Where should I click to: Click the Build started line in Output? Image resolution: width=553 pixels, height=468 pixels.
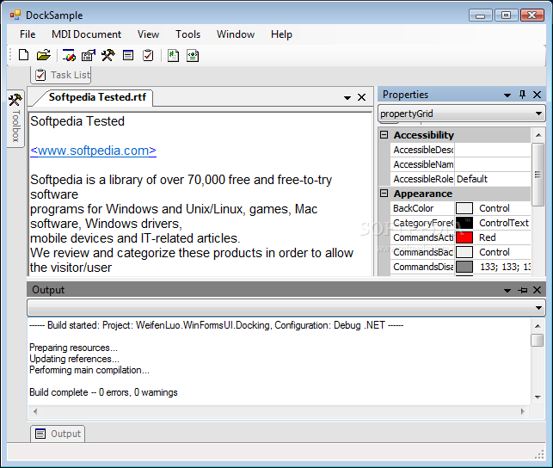216,325
